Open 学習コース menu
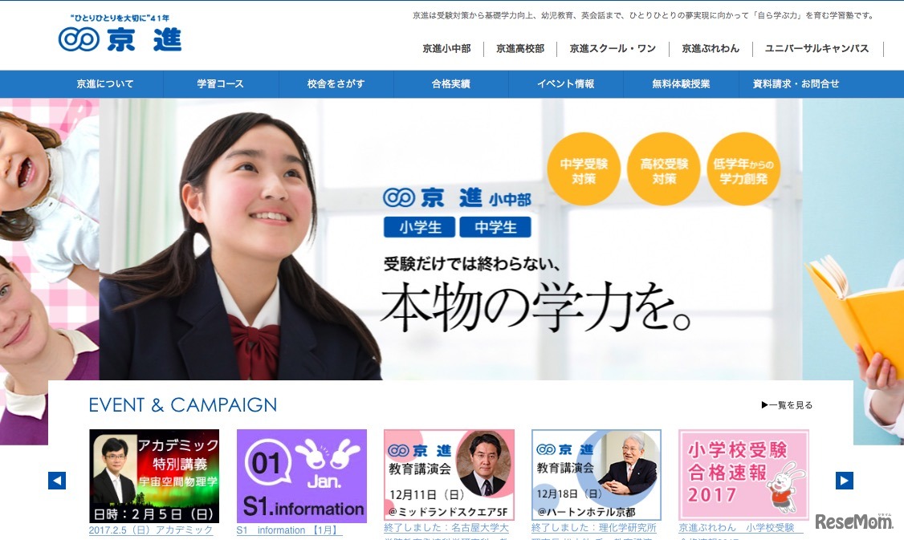The image size is (904, 540). tap(221, 84)
